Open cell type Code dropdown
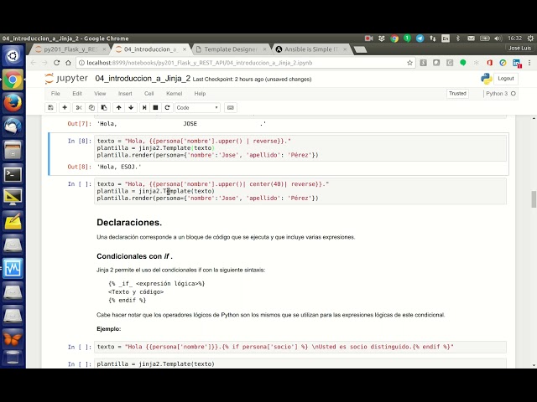Screen dimensions: 537x402 (x=197, y=108)
